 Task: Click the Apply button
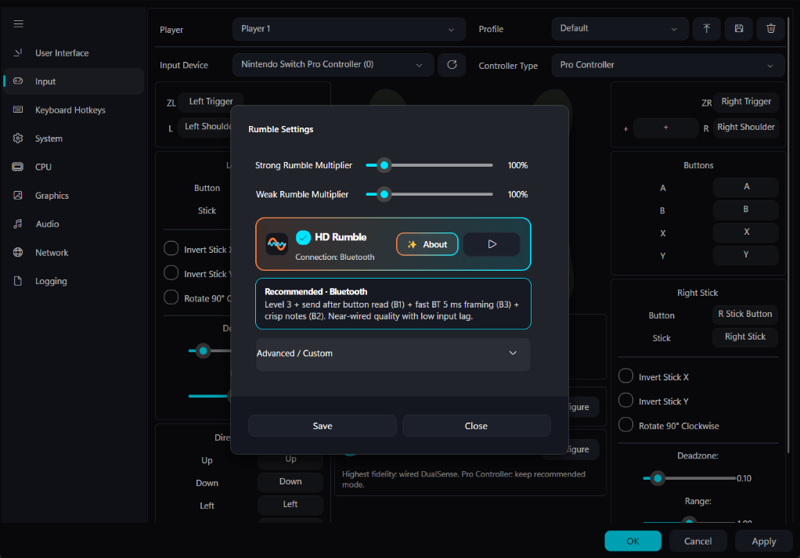pyautogui.click(x=764, y=541)
